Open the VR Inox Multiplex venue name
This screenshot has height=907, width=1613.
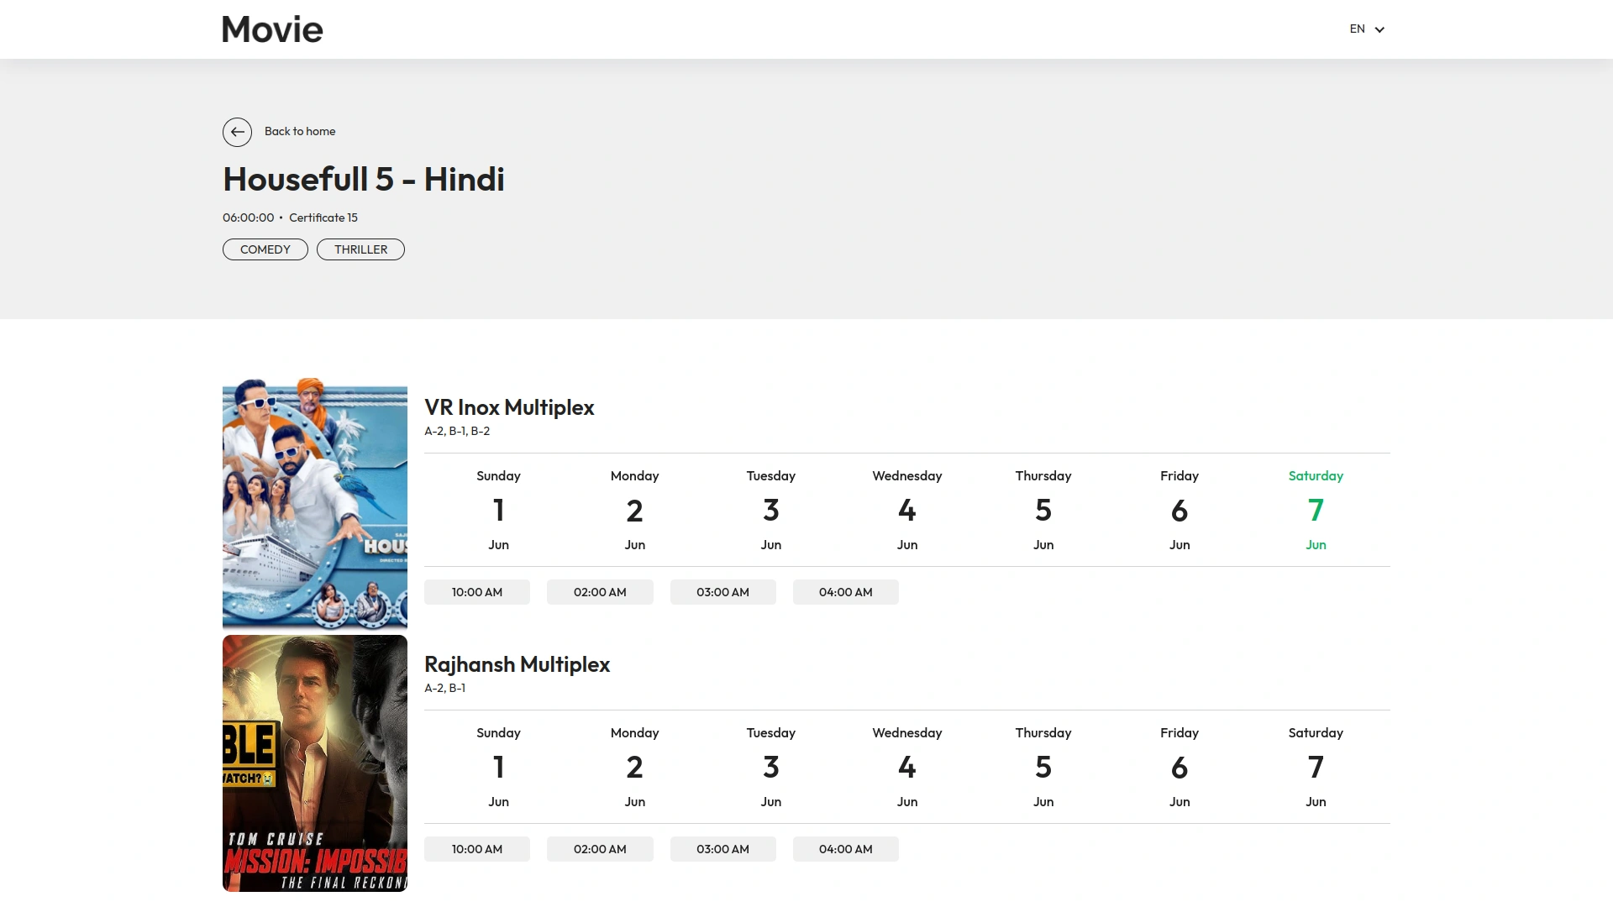[509, 408]
